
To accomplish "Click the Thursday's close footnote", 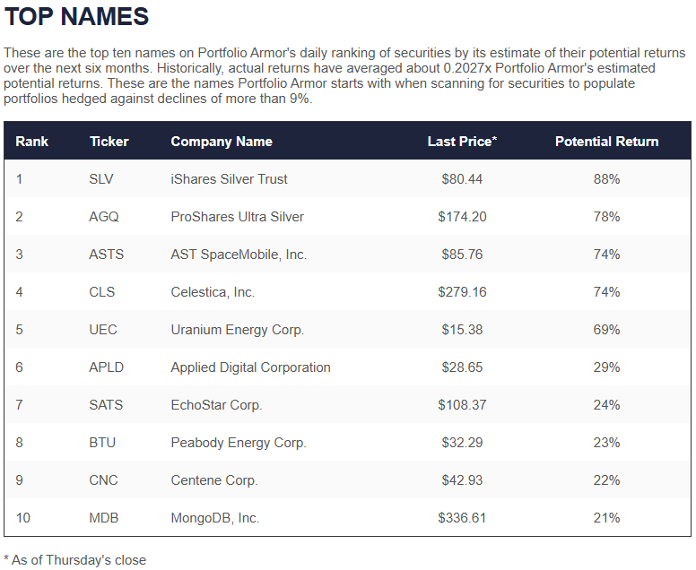I will coord(75,560).
